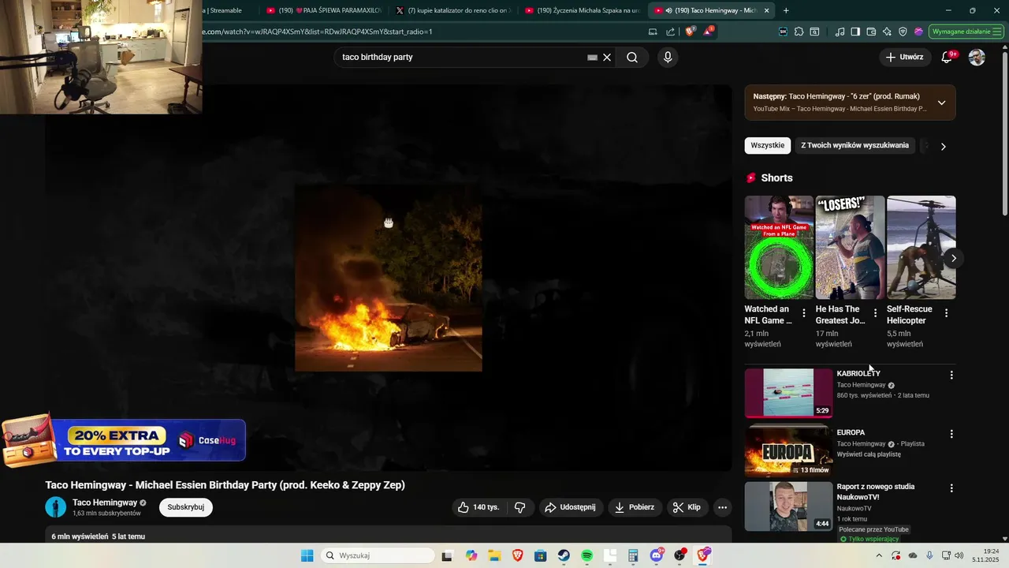Screen dimensions: 1009x568
Task: Open the Raport z nowego studia thumbnail
Action: [x=788, y=506]
